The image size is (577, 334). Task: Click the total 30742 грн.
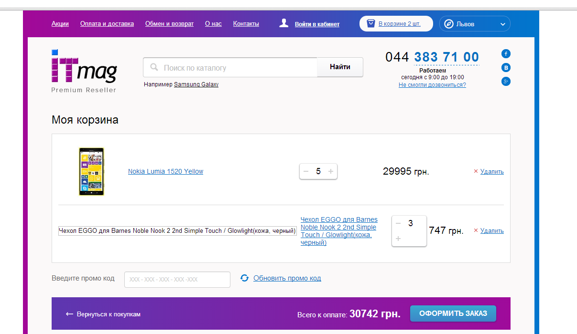click(375, 314)
